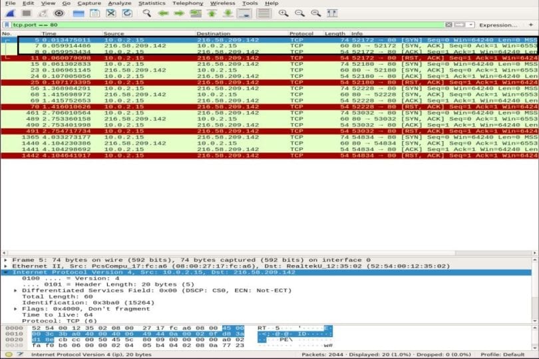The image size is (539, 359).
Task: Click the tcp.port == 80 filter field
Action: coord(227,25)
